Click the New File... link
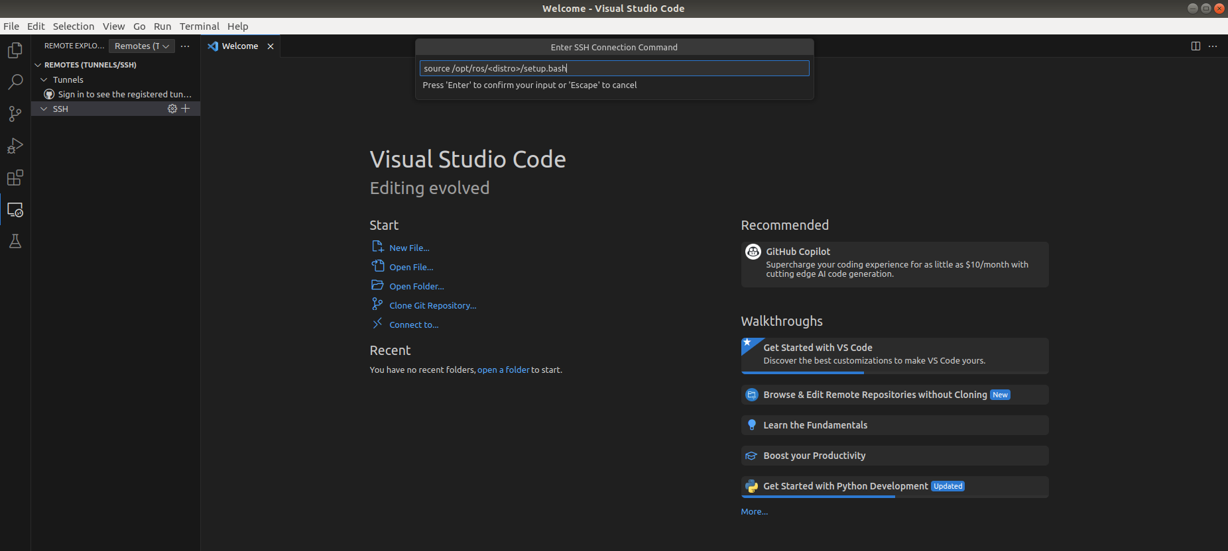 (x=409, y=248)
